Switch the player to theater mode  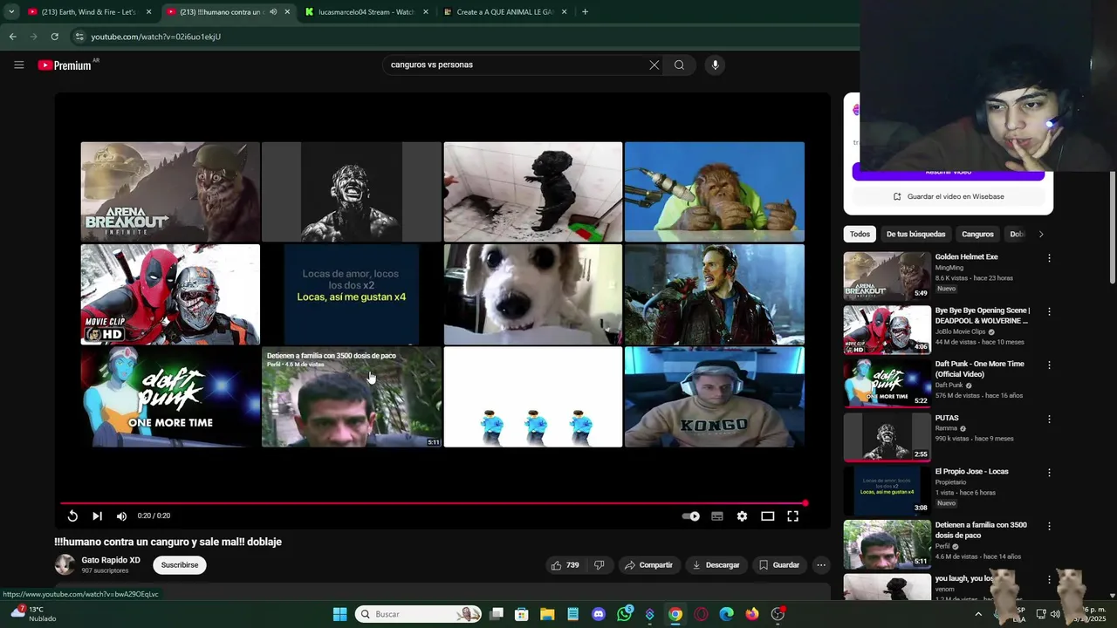pyautogui.click(x=768, y=516)
